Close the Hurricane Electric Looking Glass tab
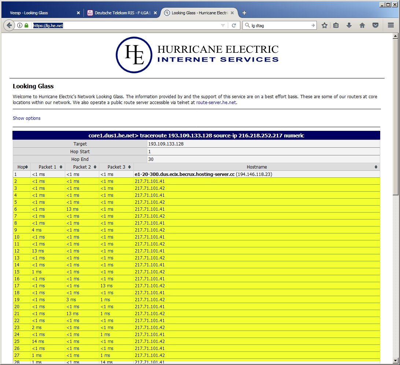 click(232, 13)
